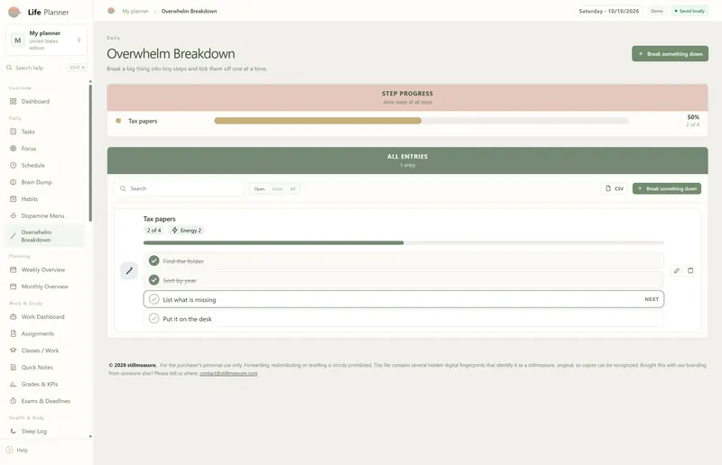Check off 'List what is missing' step

tap(153, 299)
